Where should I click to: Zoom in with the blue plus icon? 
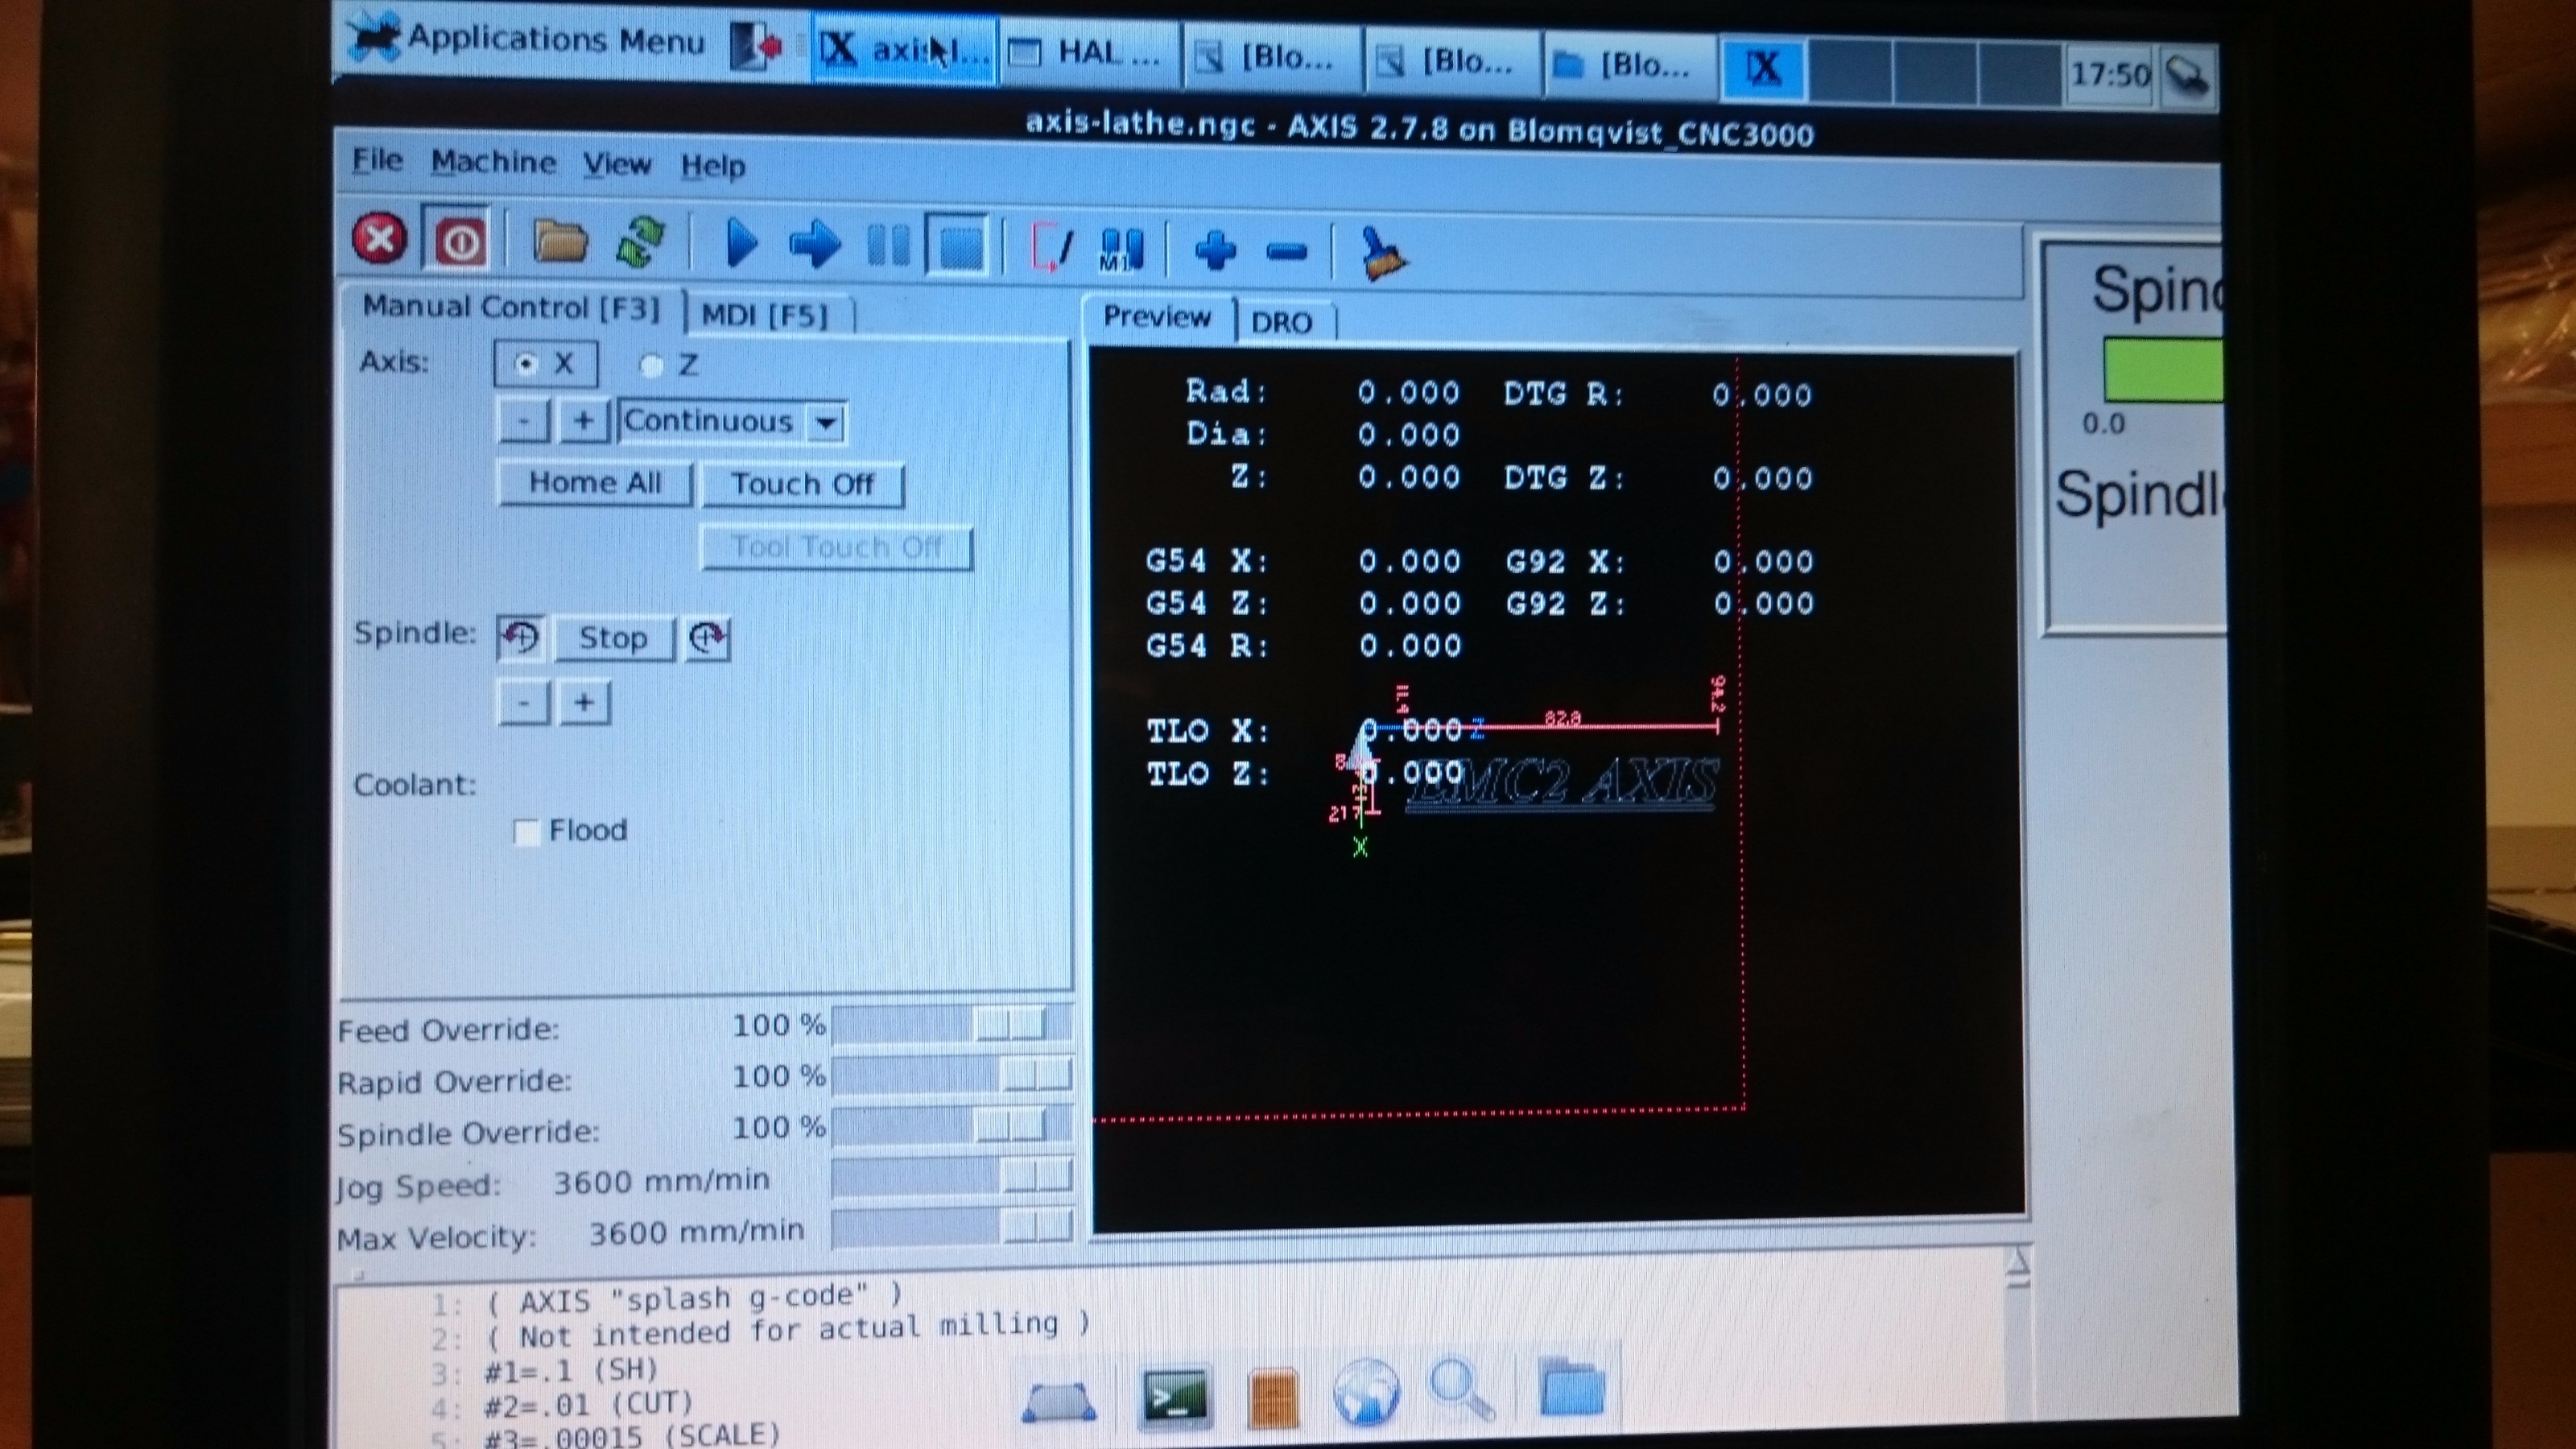(x=1216, y=250)
